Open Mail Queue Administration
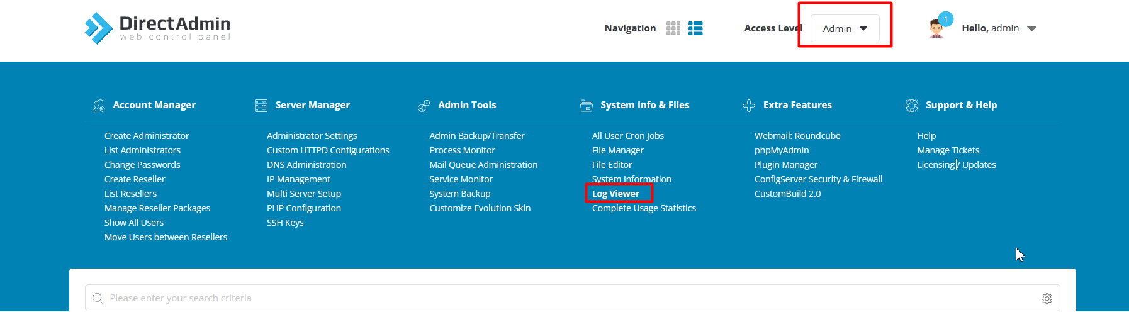Screen dimensions: 1129x312 click(483, 165)
